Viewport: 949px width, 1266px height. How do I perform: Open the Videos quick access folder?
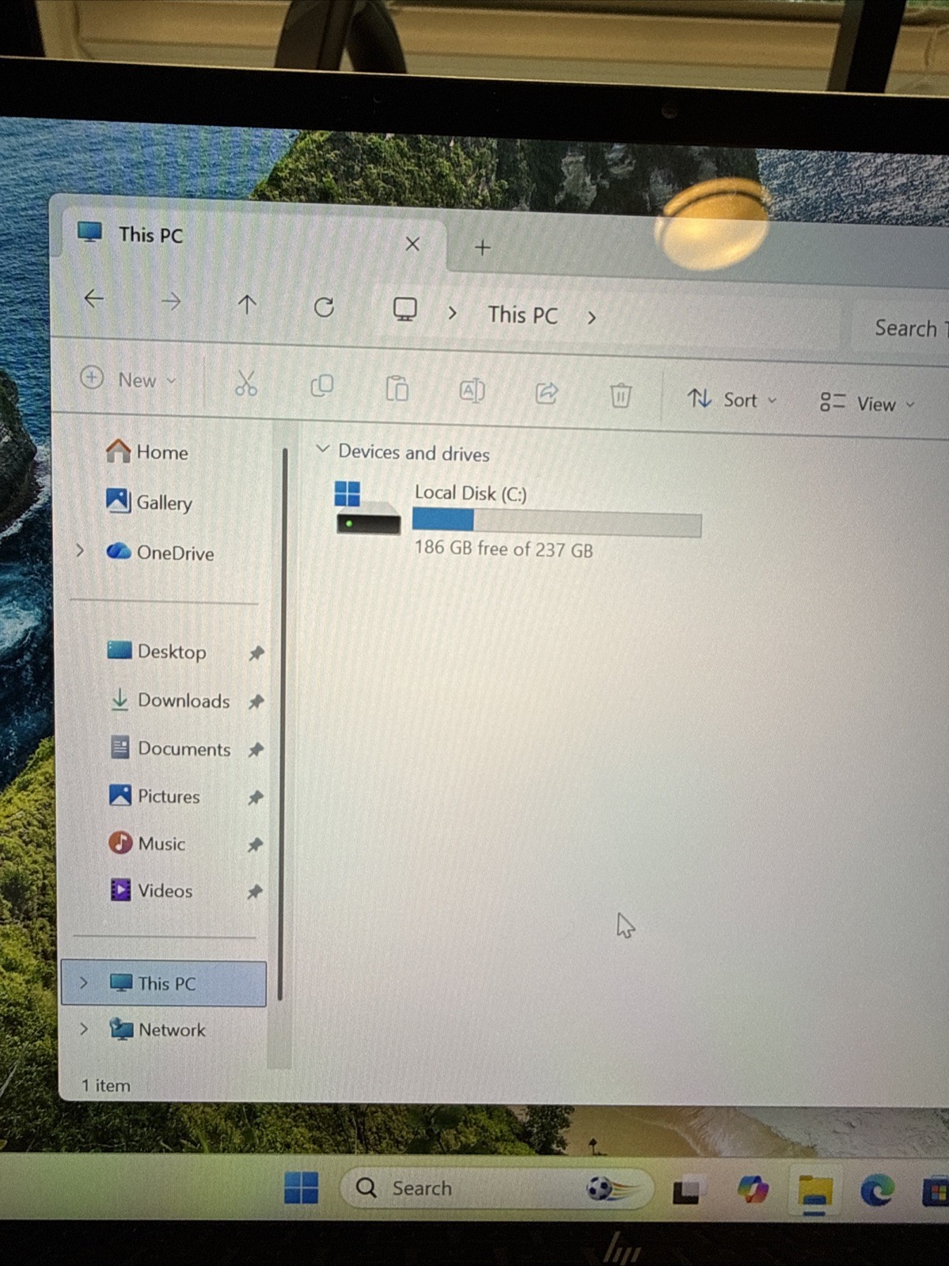tap(151, 890)
